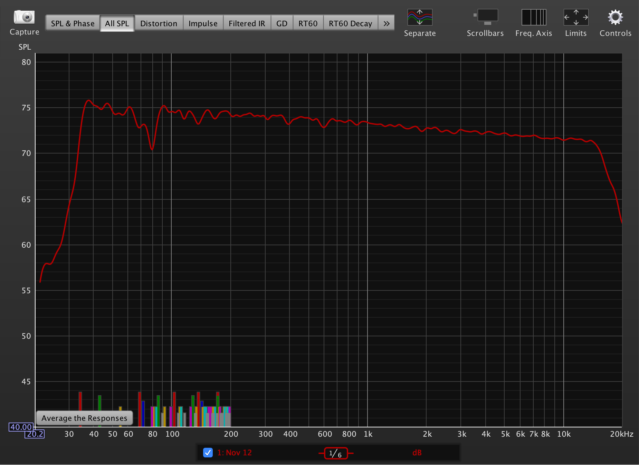Click the 1/6 smoothing indicator
639x465 pixels.
[x=336, y=453]
